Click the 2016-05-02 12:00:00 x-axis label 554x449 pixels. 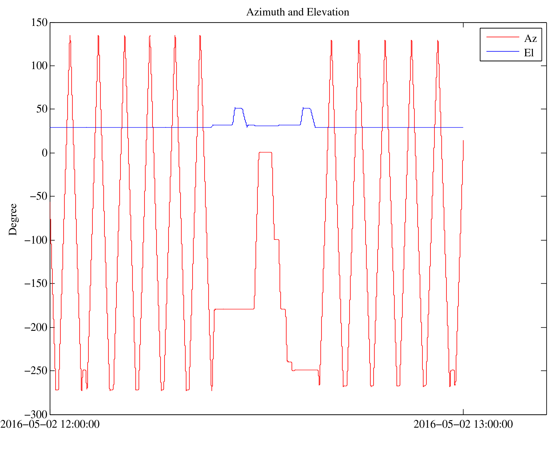tap(50, 424)
